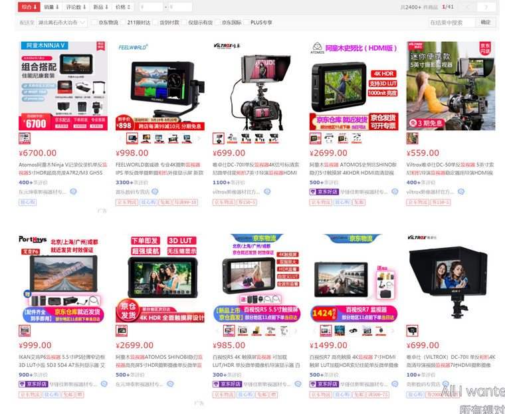Viewport: 505px width, 414px height.
Task: Open shop 奇影数码专营店
Action: coord(423,384)
